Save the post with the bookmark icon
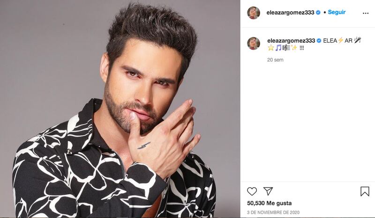The height and width of the screenshot is (218, 375). pyautogui.click(x=365, y=191)
